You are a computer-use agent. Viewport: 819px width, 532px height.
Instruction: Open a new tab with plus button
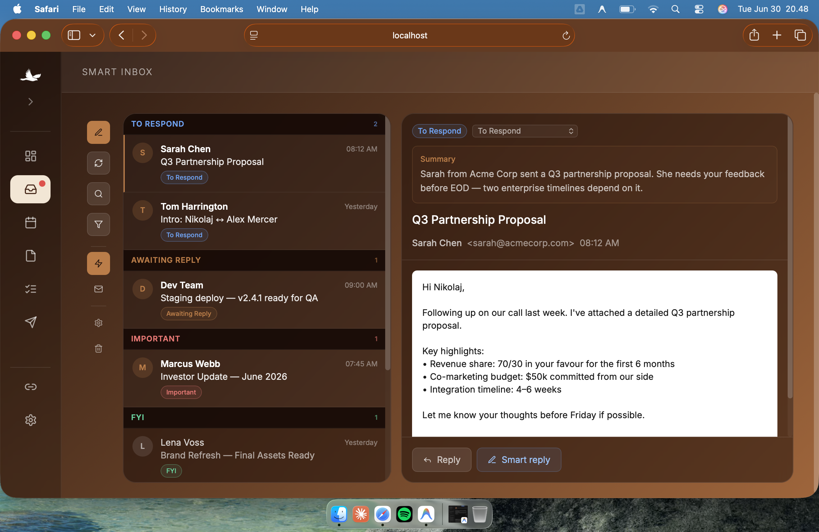pyautogui.click(x=777, y=35)
